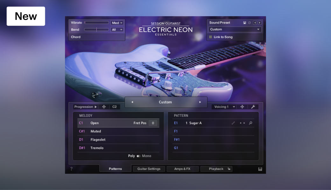The height and width of the screenshot is (190, 331).
Task: Open the Voicing 1 dropdown
Action: tap(224, 107)
